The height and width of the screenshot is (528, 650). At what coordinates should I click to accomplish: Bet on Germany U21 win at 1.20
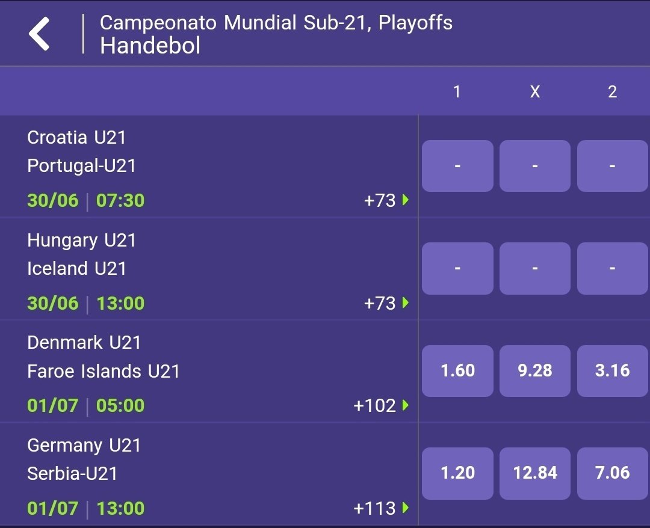[457, 473]
